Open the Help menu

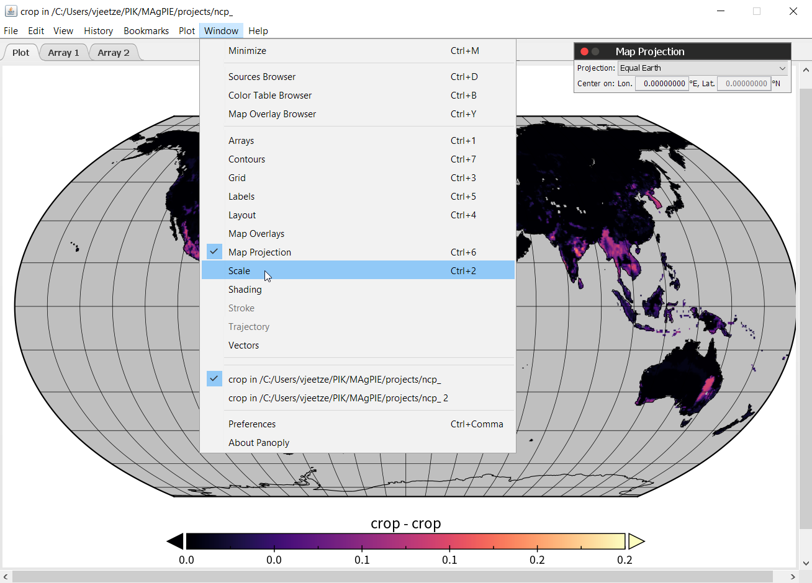pos(258,31)
